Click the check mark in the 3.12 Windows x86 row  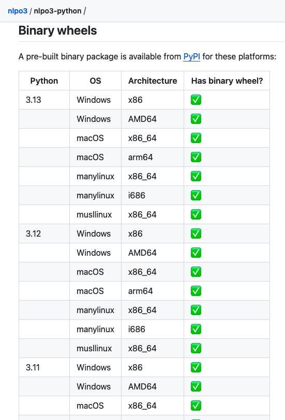tap(196, 234)
